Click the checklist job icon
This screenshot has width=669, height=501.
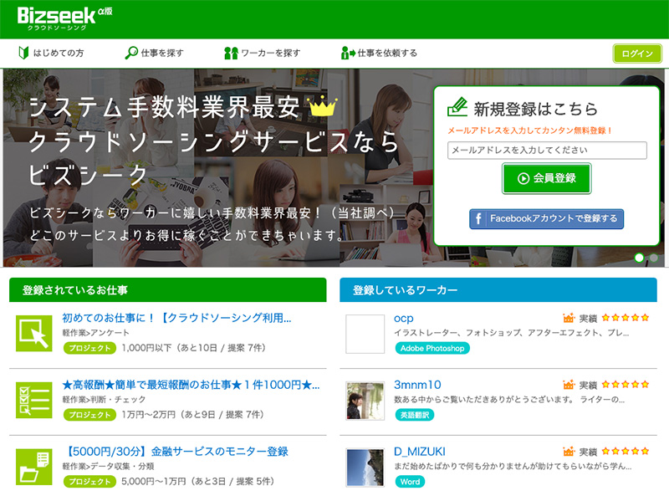point(33,400)
